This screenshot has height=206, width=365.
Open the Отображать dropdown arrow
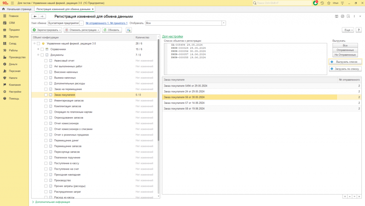(223, 23)
